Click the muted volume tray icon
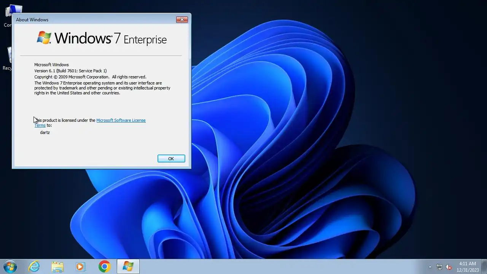The image size is (487, 274). click(x=449, y=267)
